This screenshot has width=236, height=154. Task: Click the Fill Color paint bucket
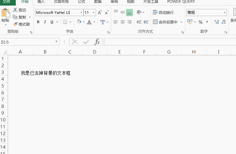[79, 22]
